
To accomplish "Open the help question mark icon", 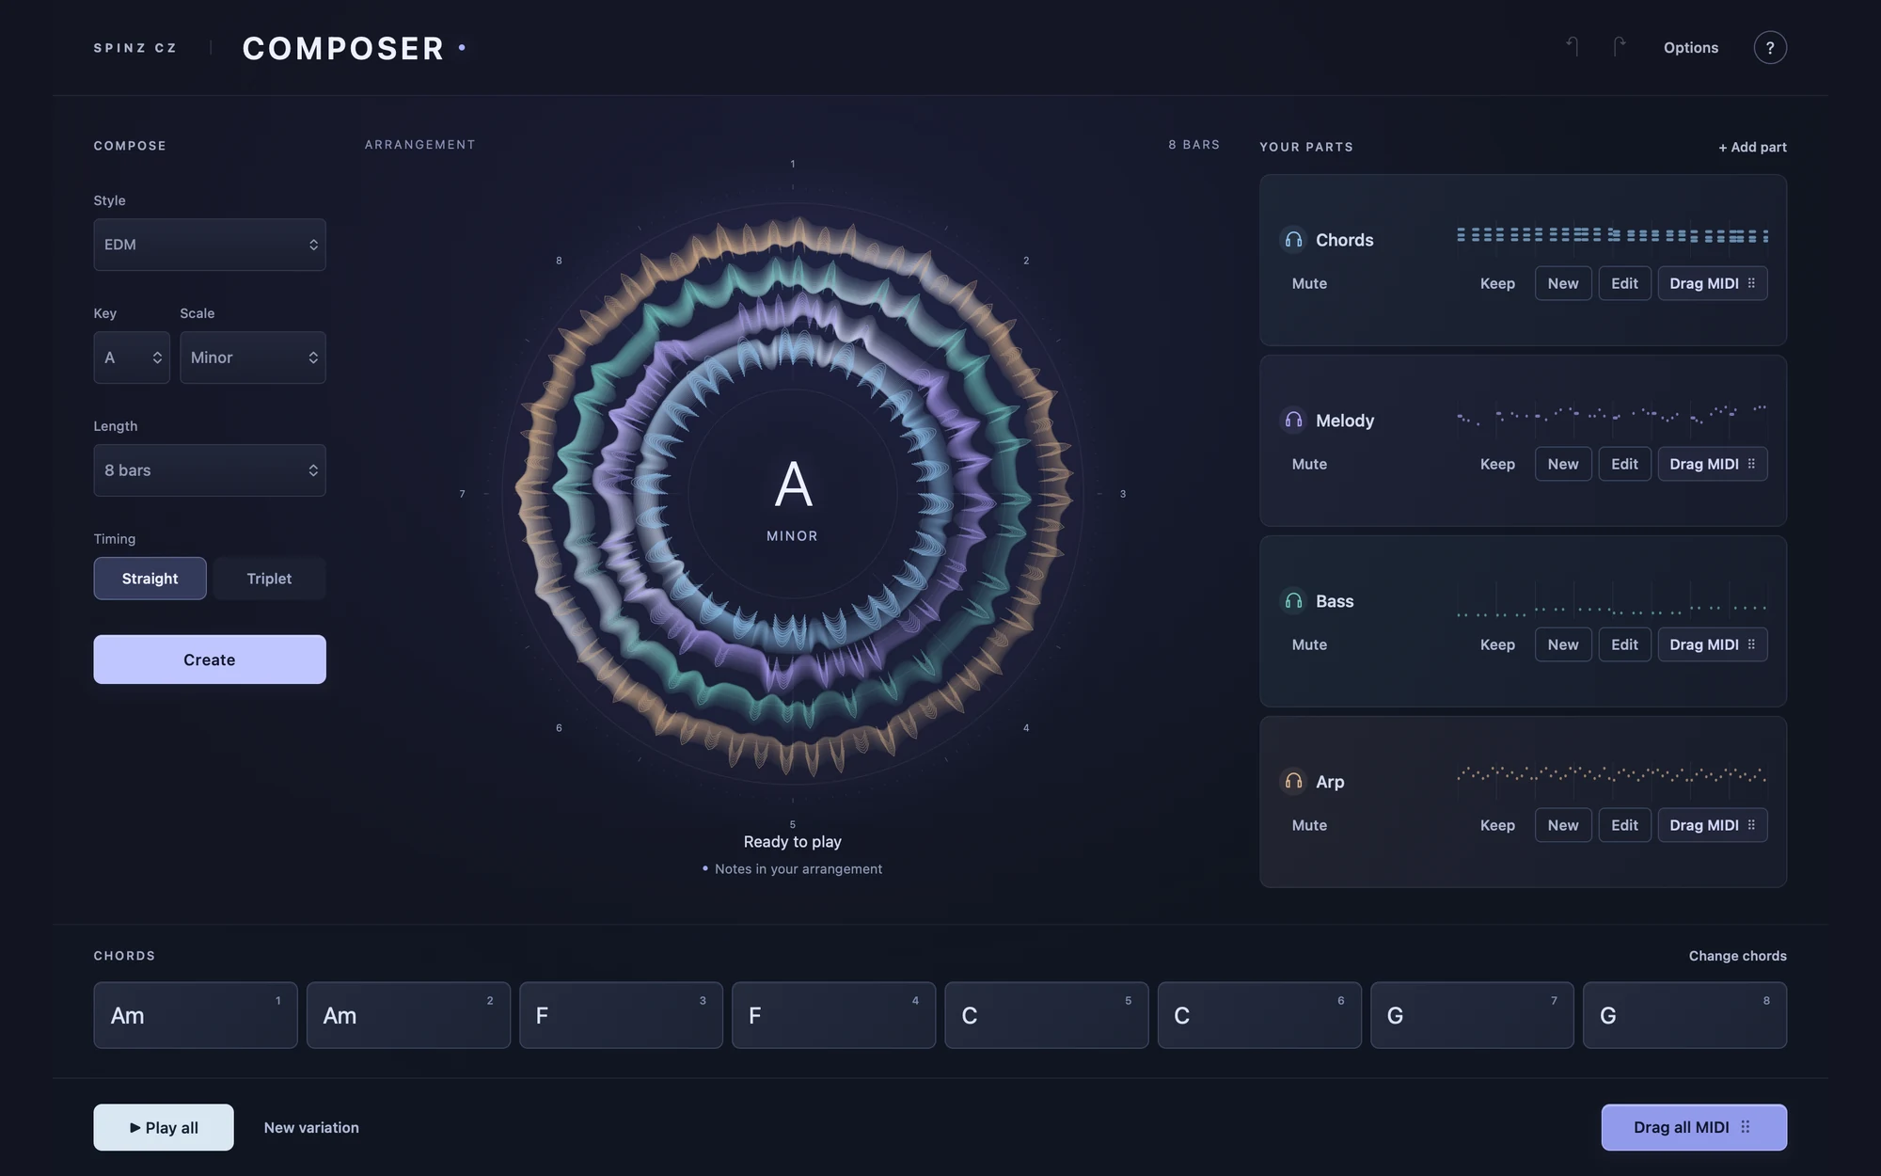I will point(1770,47).
